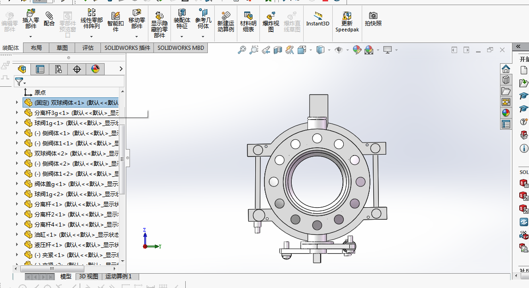
Task: Open dropdown under 线性零部件阵列
Action: (91, 36)
